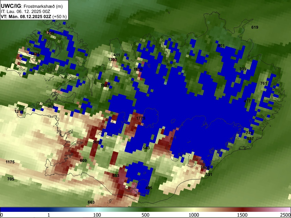Click the 705 value label on map
291x218 pixels.
(x=11, y=179)
